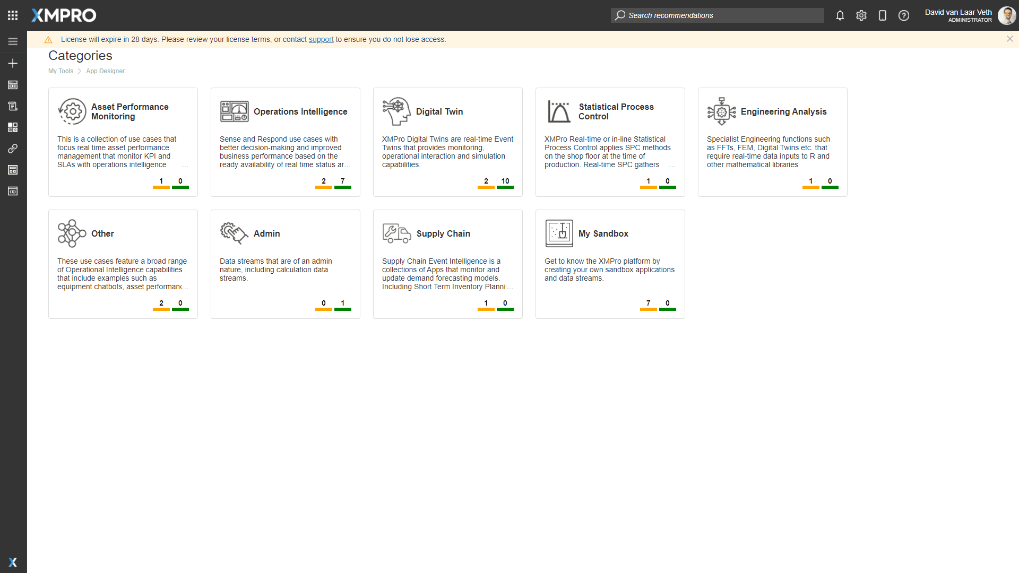Open settings gear in top bar
Viewport: 1019px width, 573px height.
coord(861,15)
